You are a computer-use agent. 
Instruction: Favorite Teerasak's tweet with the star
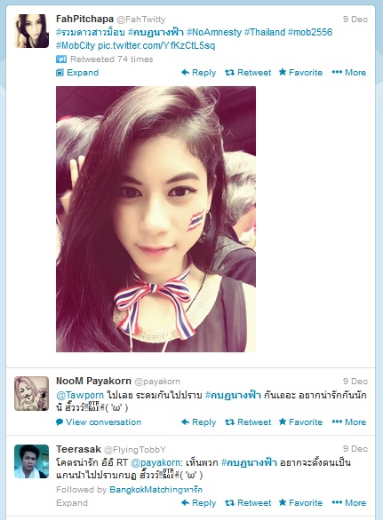click(x=300, y=503)
